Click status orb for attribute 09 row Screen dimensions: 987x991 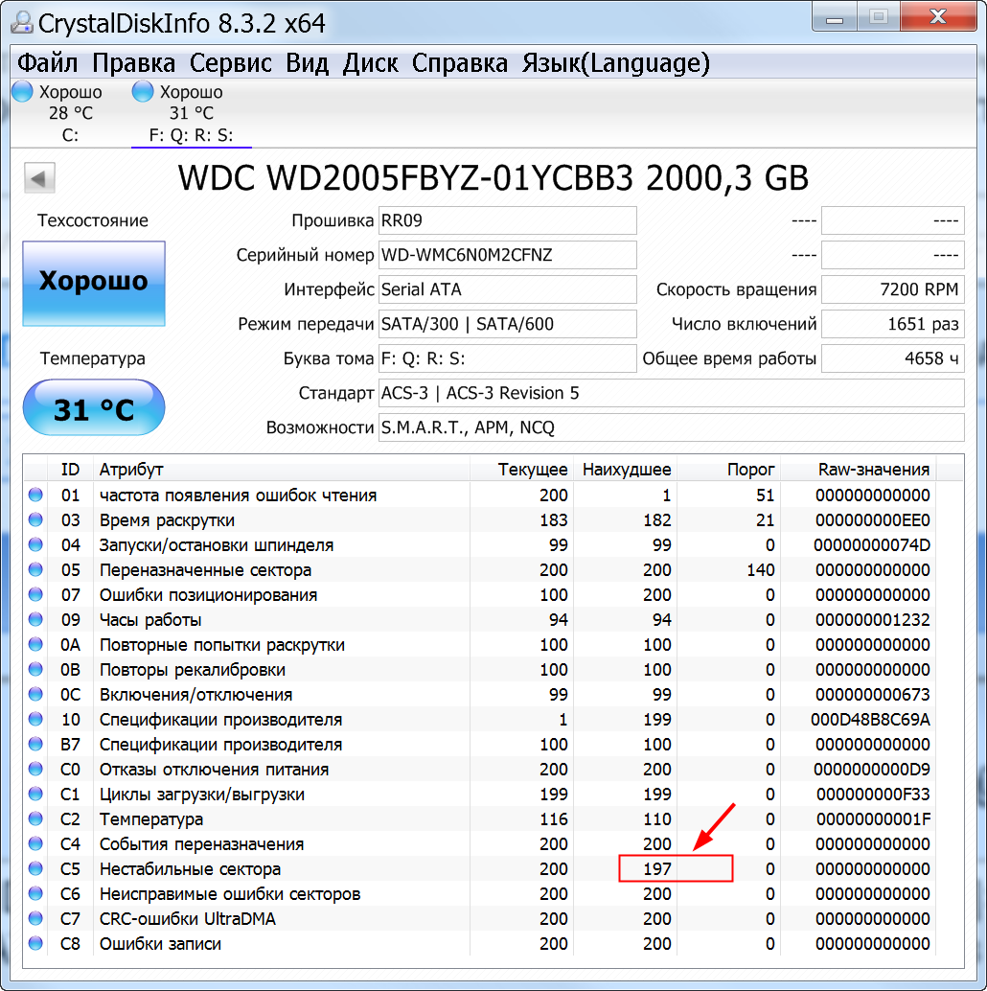point(35,619)
